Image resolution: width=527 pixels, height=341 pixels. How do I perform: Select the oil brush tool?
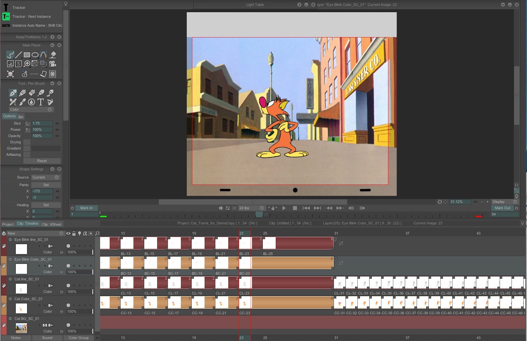point(51,93)
